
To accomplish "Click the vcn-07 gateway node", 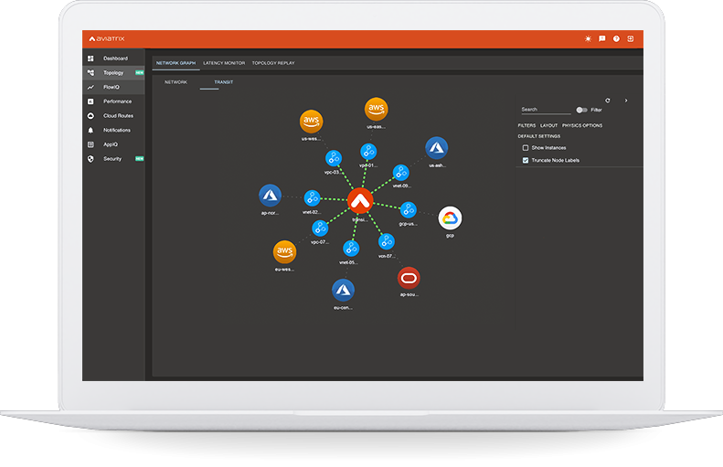I will tap(387, 241).
